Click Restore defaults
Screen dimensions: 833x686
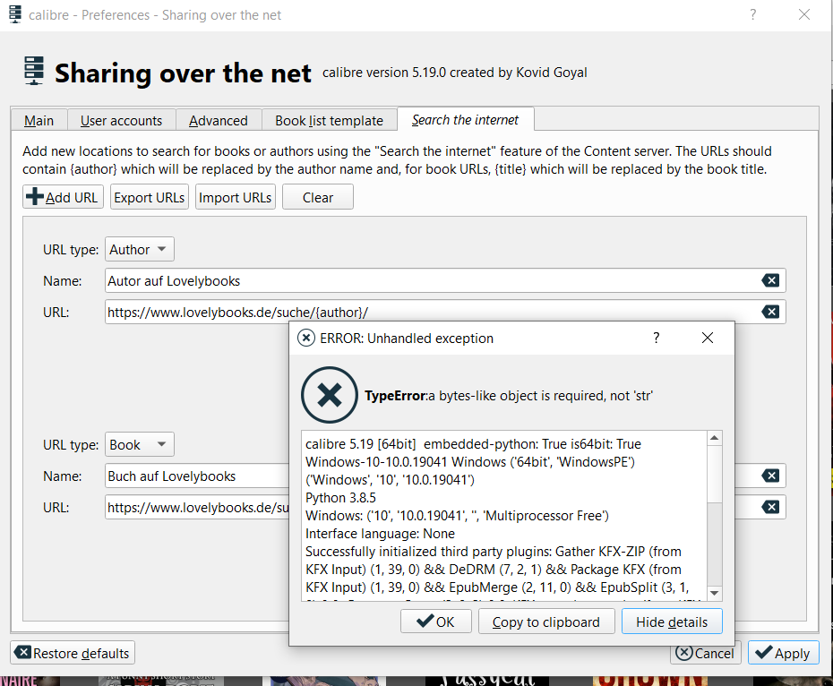click(73, 653)
